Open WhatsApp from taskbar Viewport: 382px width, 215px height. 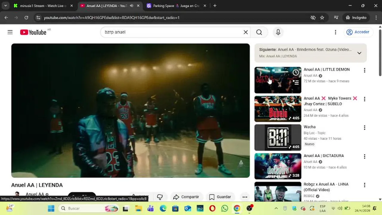224,208
